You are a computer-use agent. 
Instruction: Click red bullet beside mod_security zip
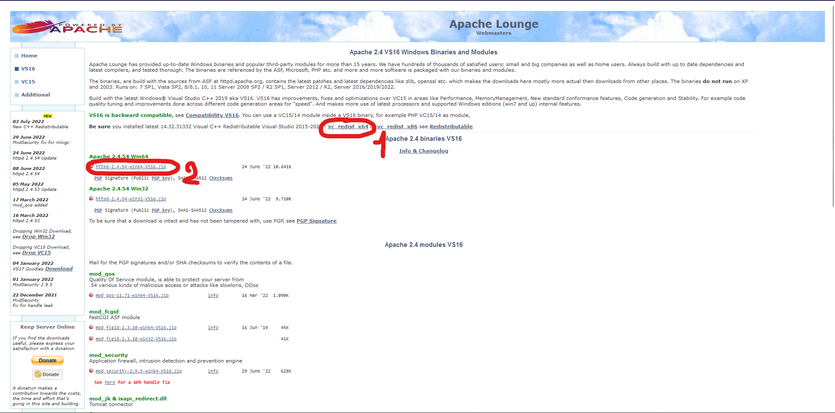91,371
